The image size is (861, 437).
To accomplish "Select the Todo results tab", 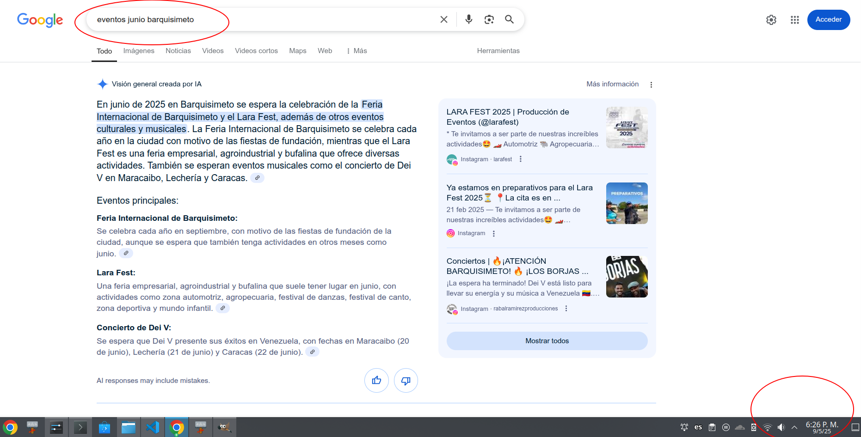I will (104, 51).
